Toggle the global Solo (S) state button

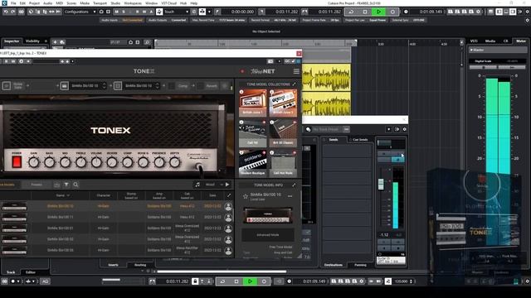(124, 12)
